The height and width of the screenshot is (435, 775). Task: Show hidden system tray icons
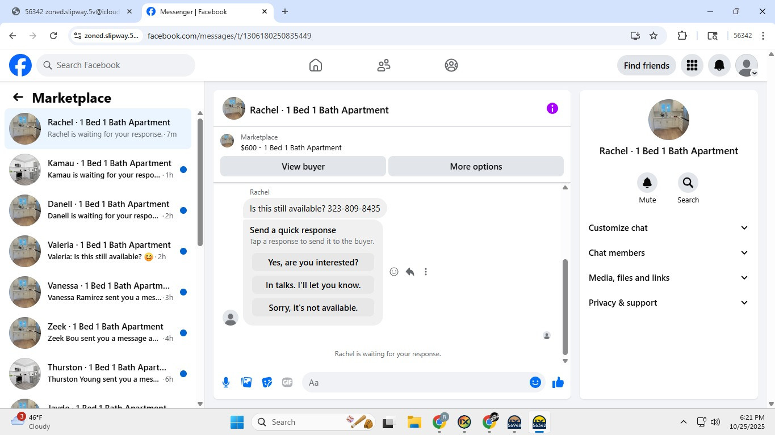(x=684, y=422)
